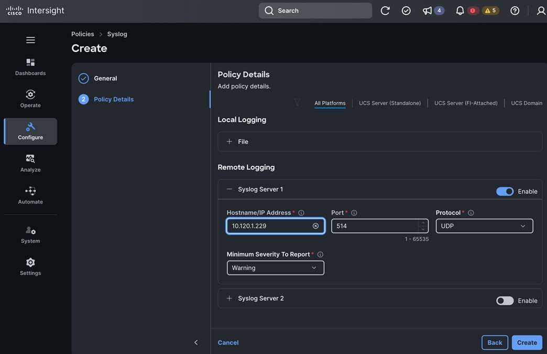Click the Policies breadcrumb link

pos(83,34)
